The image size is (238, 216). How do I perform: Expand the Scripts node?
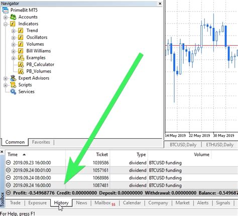coord(6,85)
